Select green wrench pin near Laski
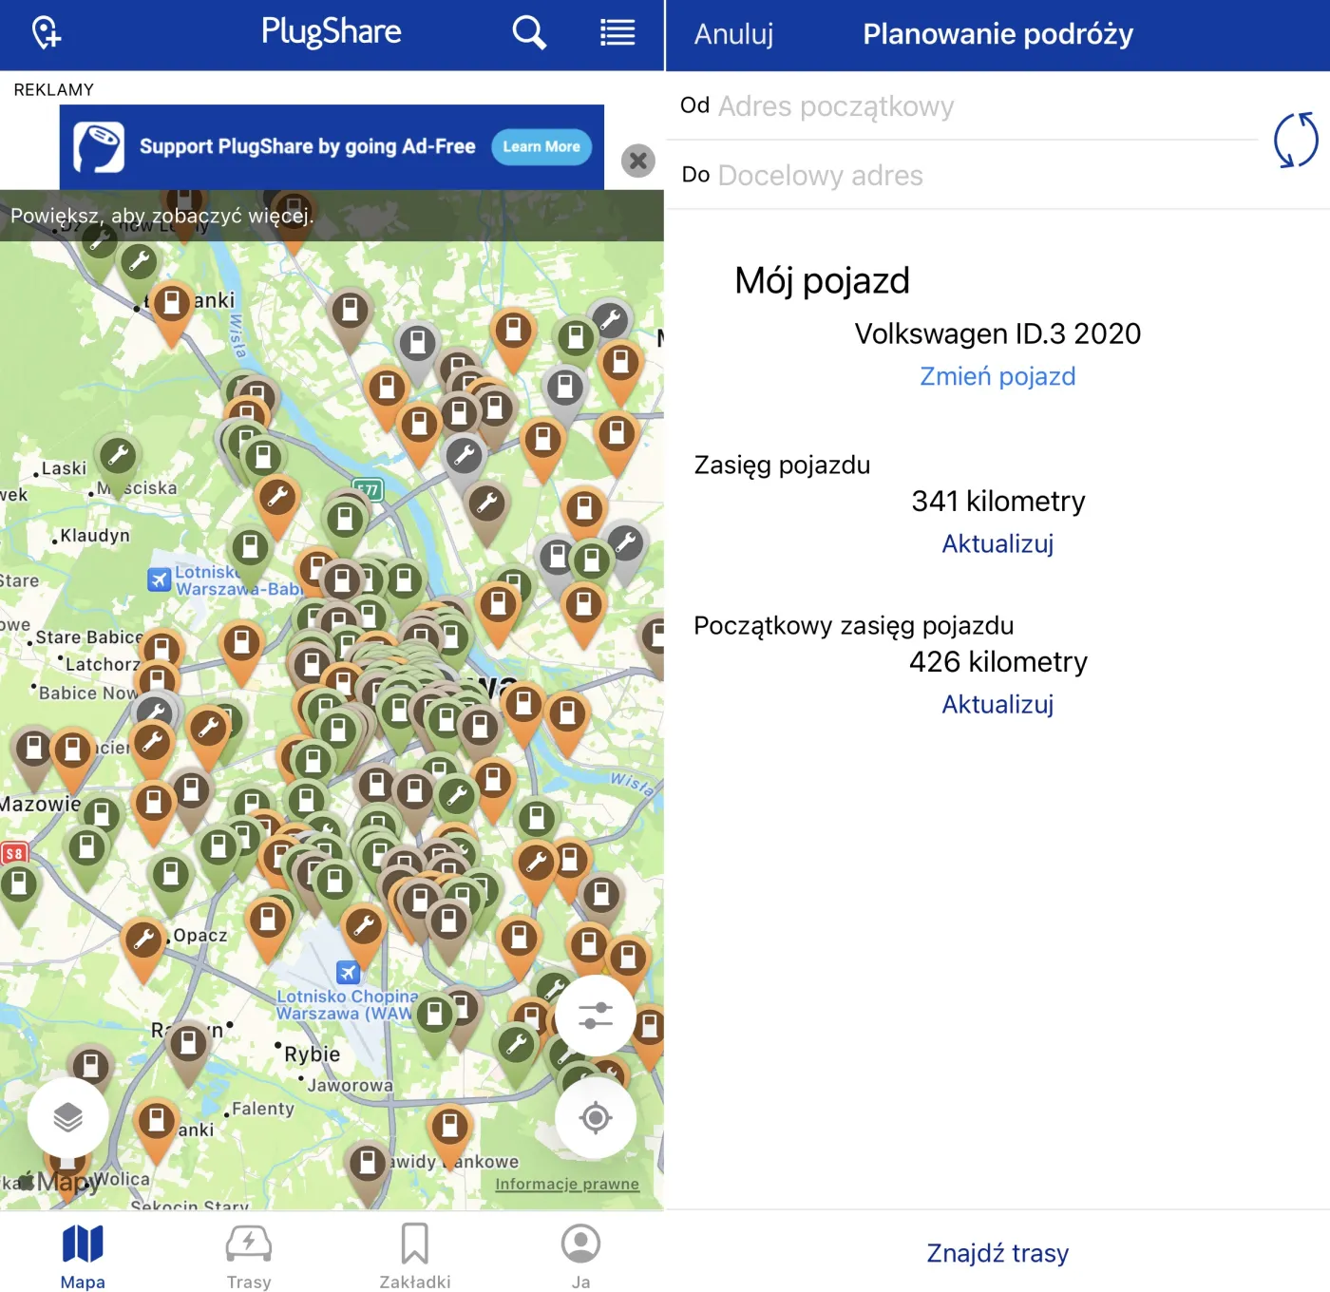This screenshot has width=1330, height=1292. (118, 457)
